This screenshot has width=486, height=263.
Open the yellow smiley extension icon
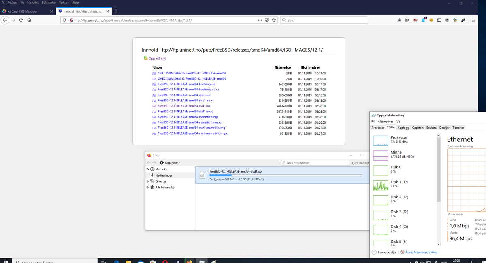click(431, 20)
